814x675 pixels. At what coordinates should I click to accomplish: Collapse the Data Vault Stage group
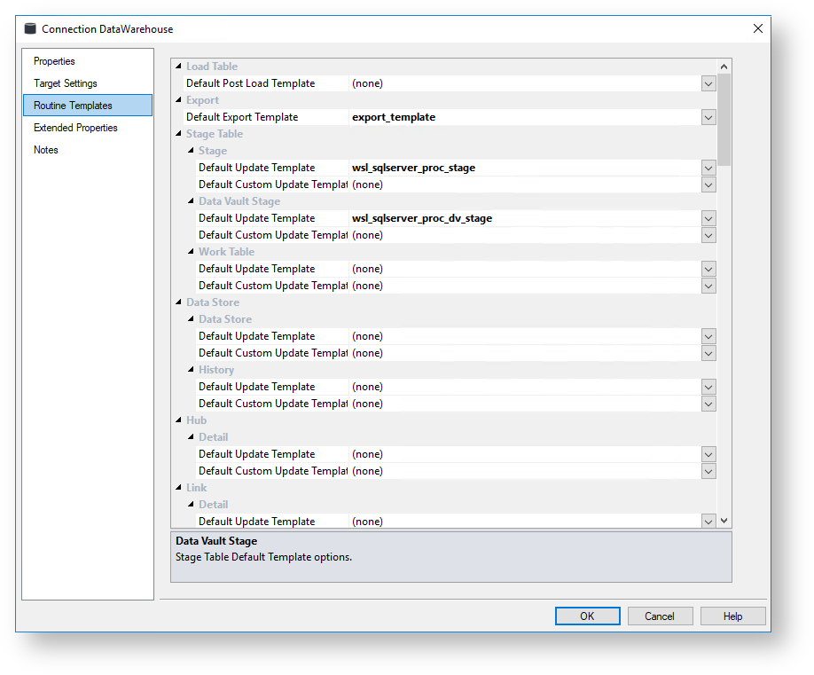191,201
